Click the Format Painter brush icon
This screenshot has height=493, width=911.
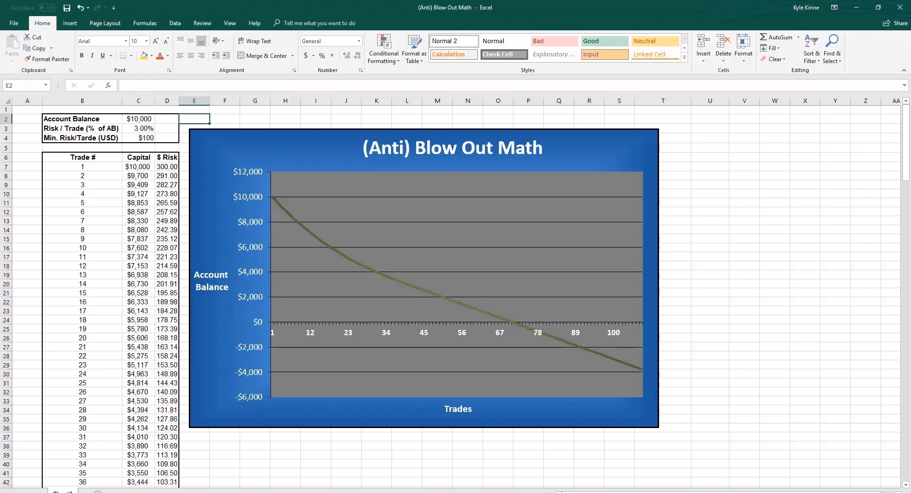pos(28,59)
